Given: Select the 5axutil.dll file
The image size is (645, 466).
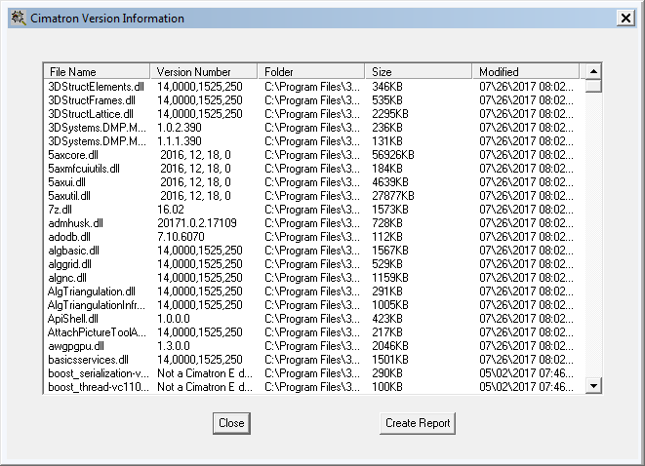Looking at the screenshot, I should tap(69, 196).
